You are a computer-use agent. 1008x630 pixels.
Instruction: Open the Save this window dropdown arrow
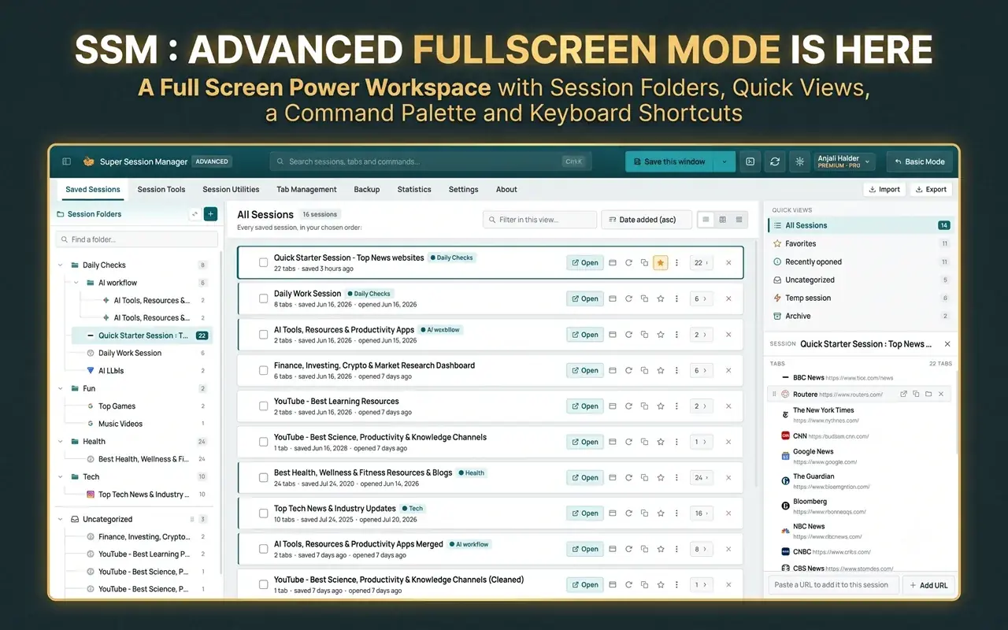[x=724, y=161]
